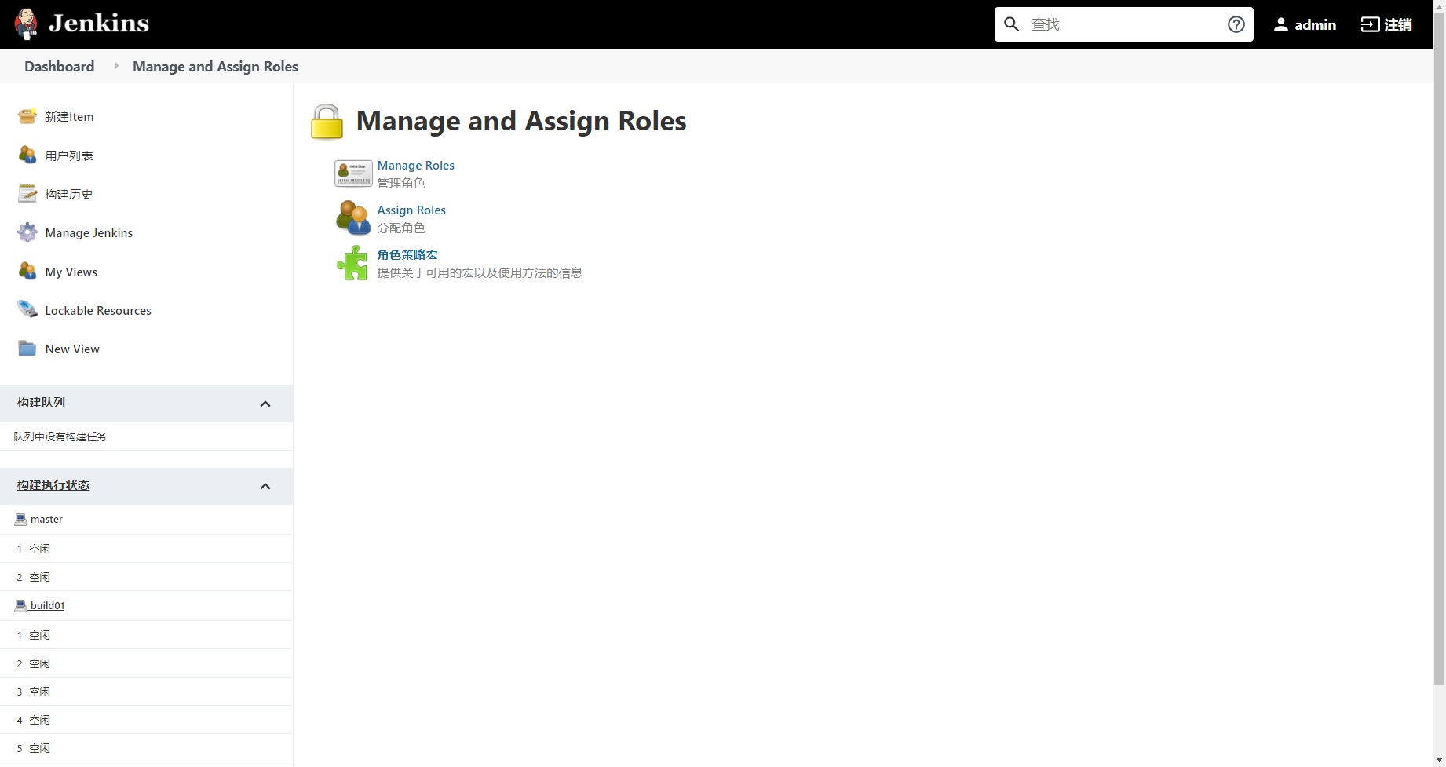The width and height of the screenshot is (1446, 767).
Task: Click the yellow padlock header icon
Action: [x=327, y=122]
